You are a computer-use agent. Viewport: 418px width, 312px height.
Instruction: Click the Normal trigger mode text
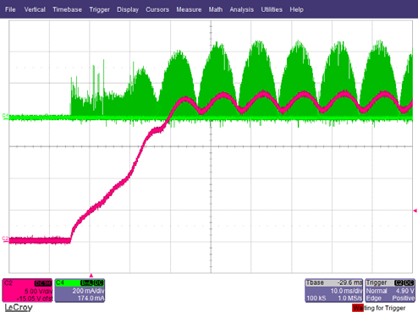(377, 291)
